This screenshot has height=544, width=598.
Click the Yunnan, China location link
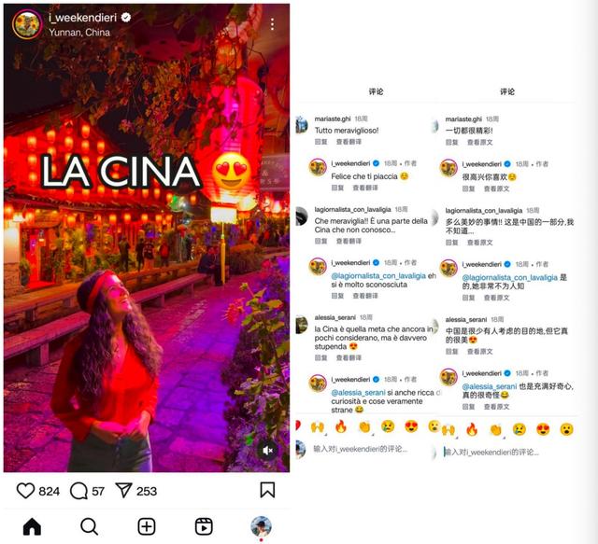click(79, 33)
